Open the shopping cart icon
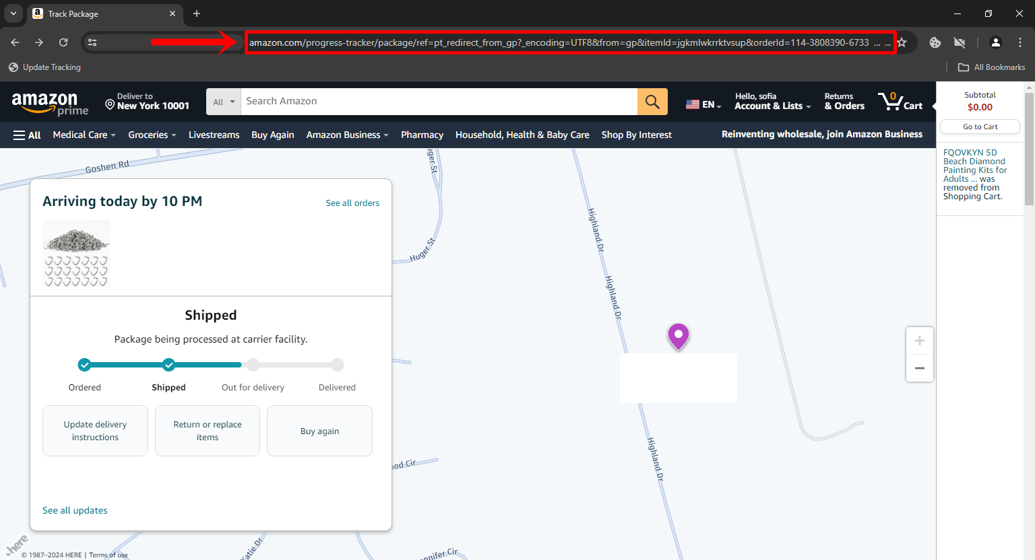Viewport: 1035px width, 560px height. [900, 102]
